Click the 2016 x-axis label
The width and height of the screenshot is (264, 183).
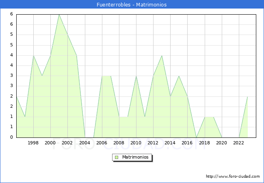pos(187,143)
